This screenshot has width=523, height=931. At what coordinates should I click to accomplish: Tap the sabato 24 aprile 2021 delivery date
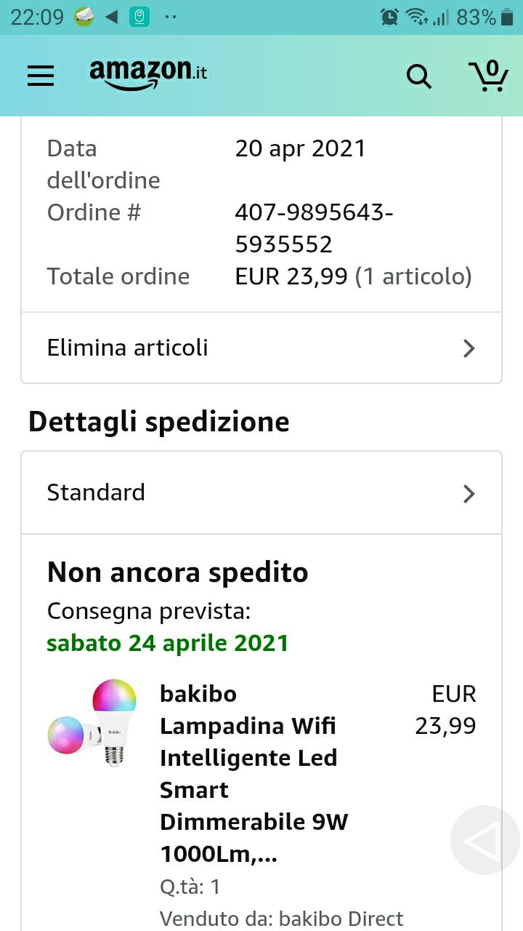(x=168, y=643)
